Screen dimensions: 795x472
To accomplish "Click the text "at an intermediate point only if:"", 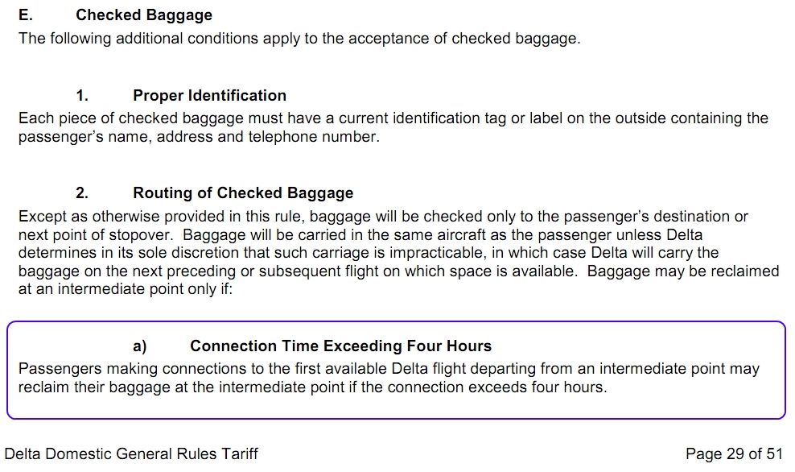I will [x=125, y=289].
